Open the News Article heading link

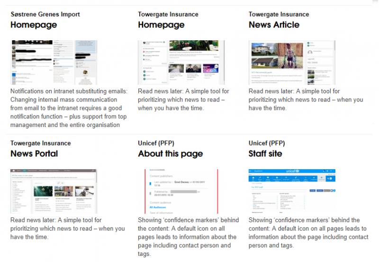click(274, 25)
